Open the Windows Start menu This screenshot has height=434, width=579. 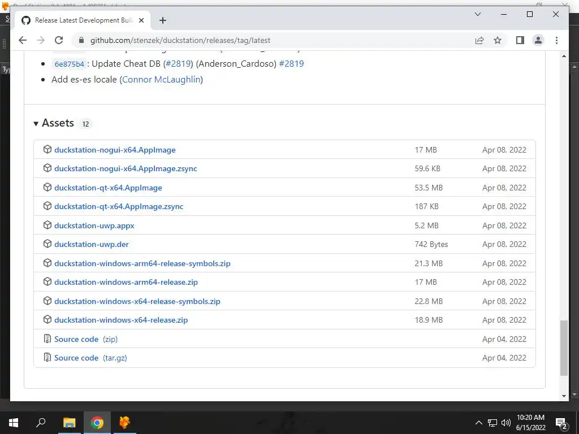click(x=14, y=423)
